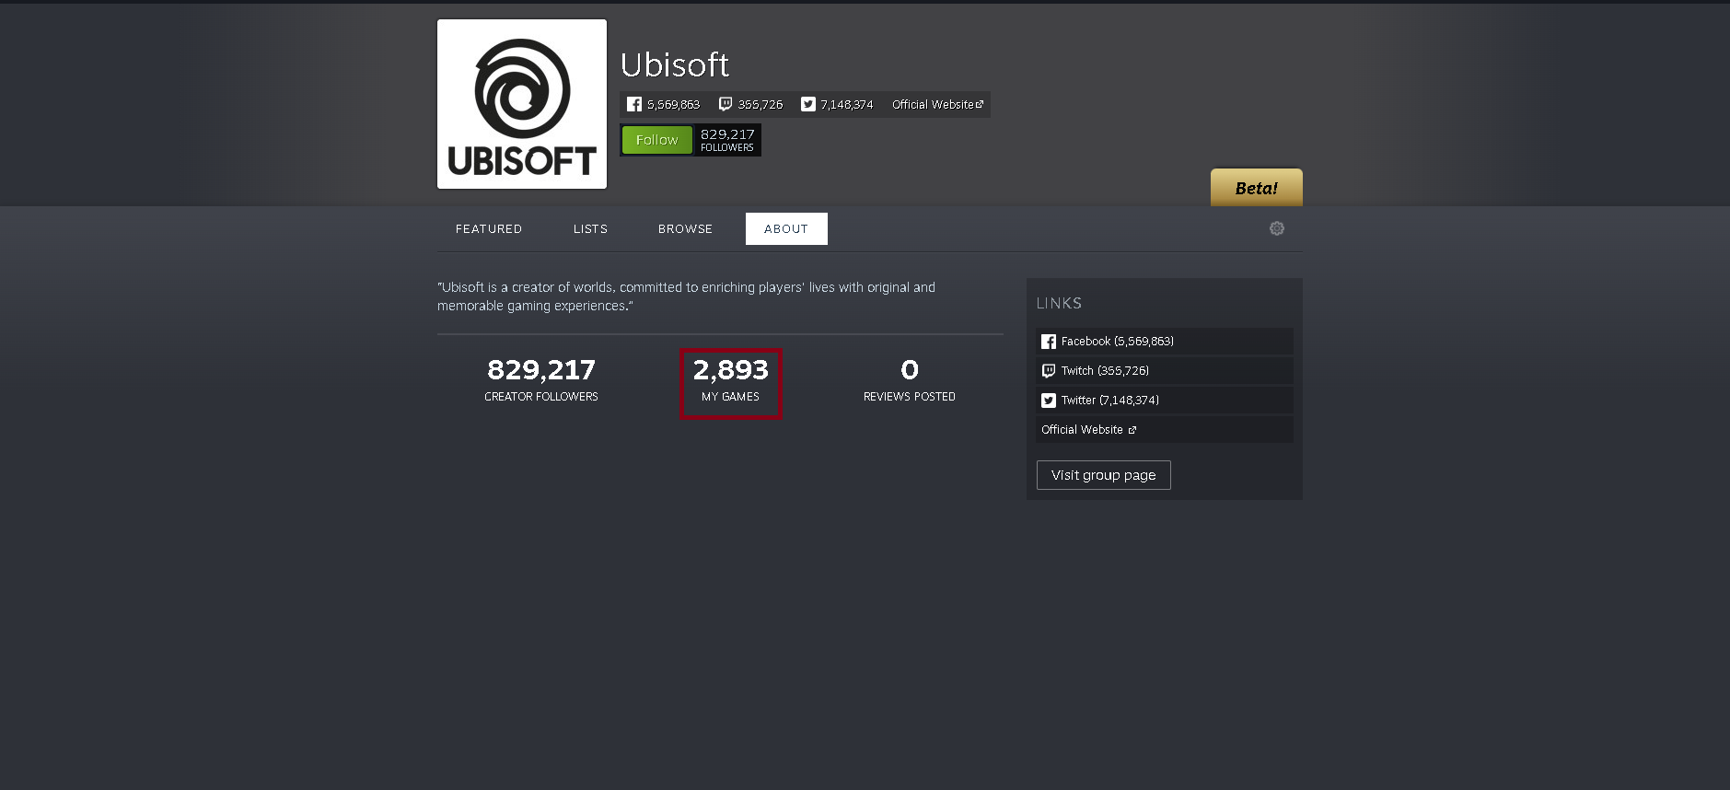Click the 829,217 followers count beside Follow
The width and height of the screenshot is (1730, 790).
(727, 140)
